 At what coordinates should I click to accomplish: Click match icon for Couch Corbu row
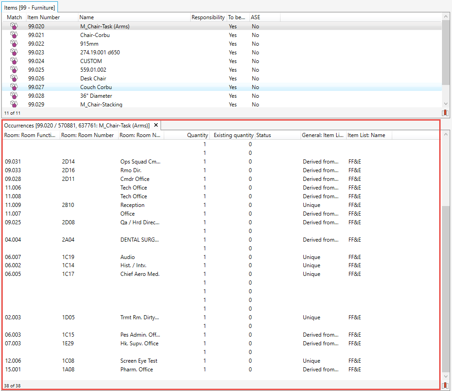pyautogui.click(x=14, y=87)
